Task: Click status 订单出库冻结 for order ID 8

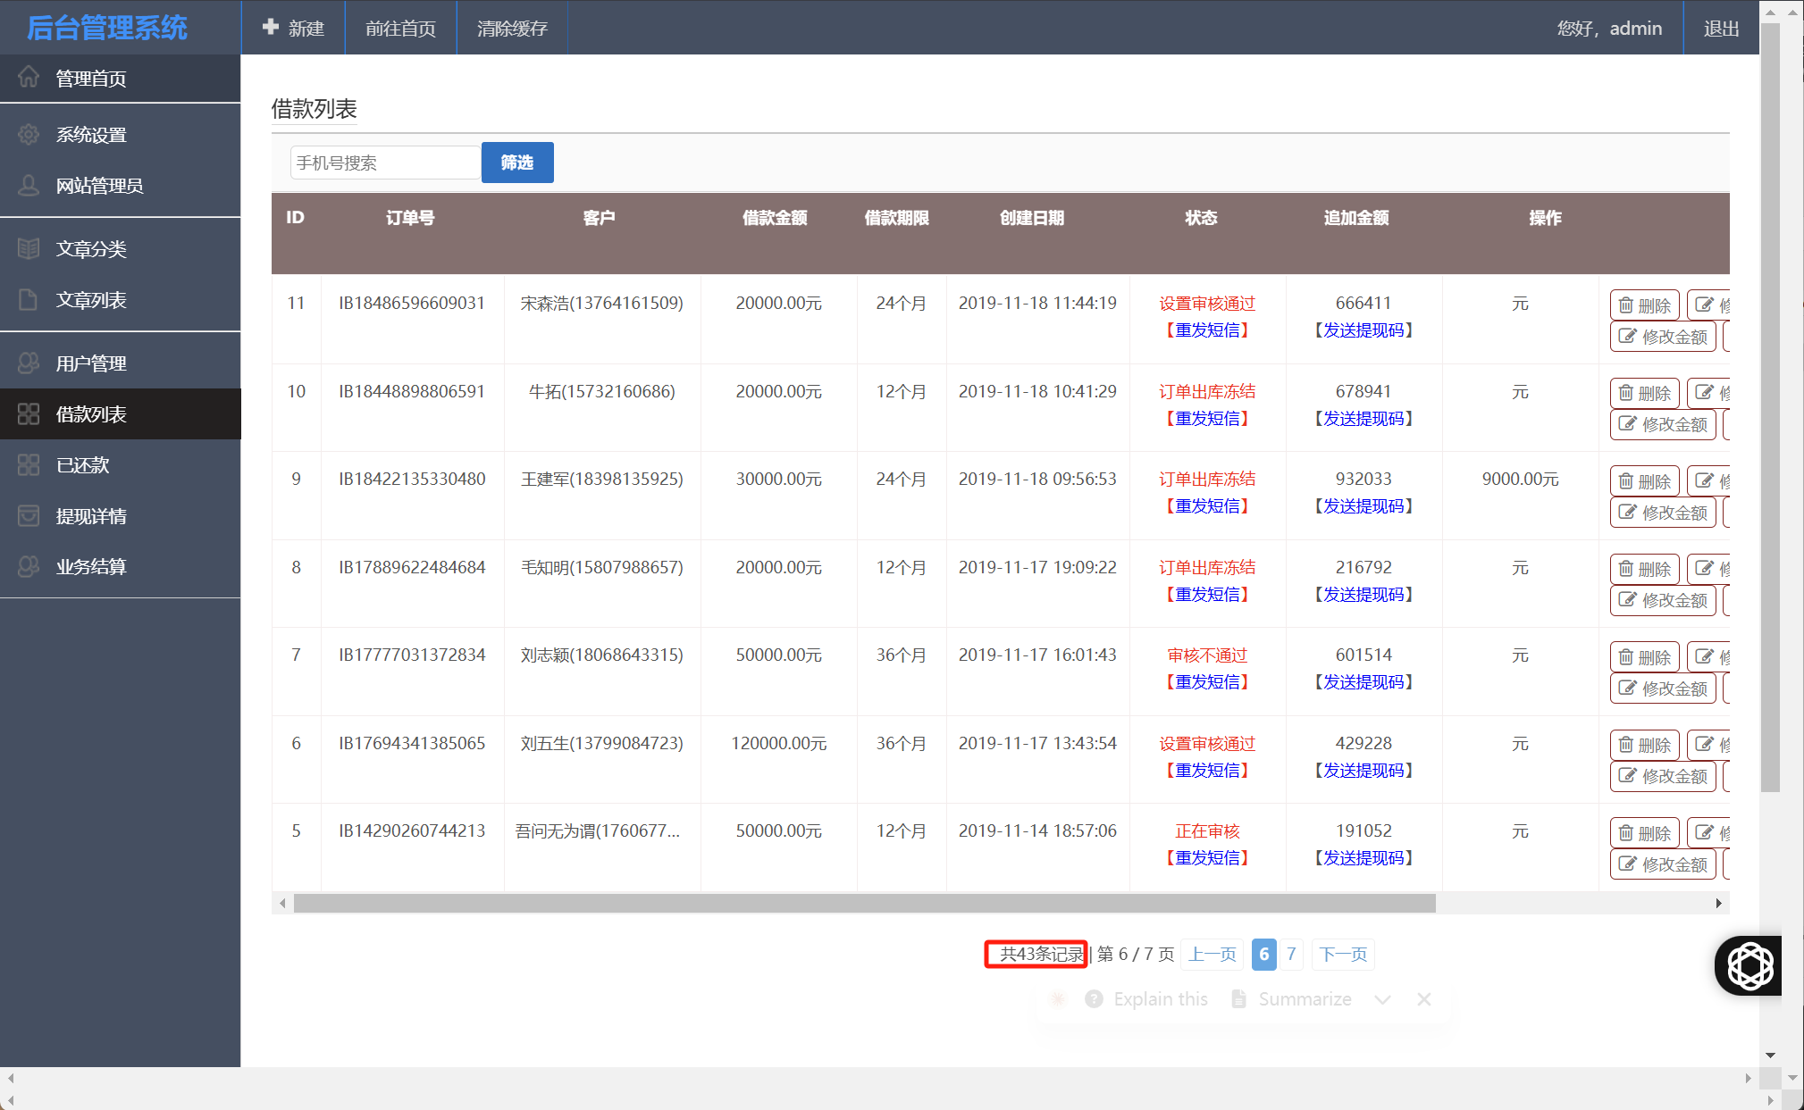Action: click(x=1207, y=567)
